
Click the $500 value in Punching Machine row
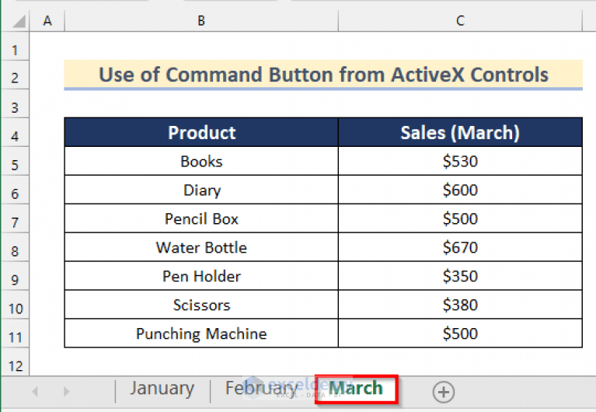point(460,333)
